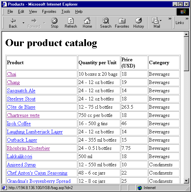This screenshot has width=191, height=192.
Task: Click the 500 ml quantity cell
Action: 99,156
